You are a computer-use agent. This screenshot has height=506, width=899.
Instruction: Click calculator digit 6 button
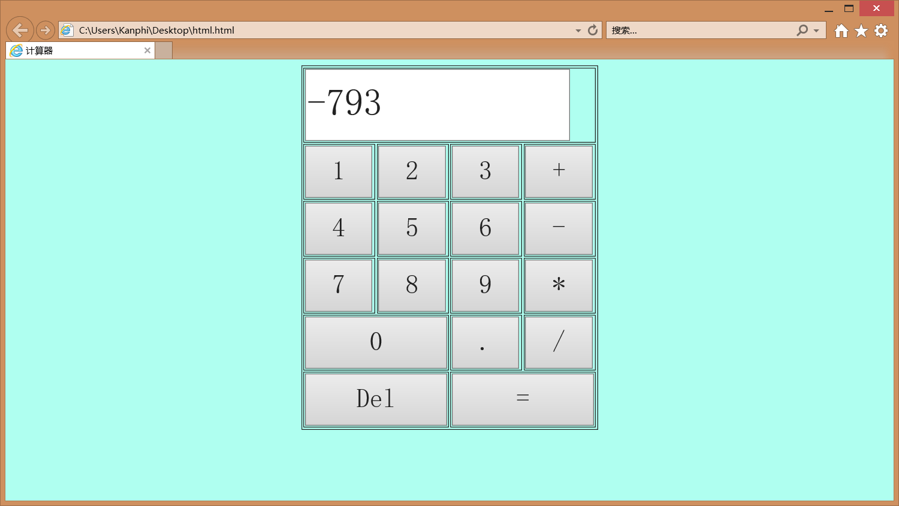(485, 228)
